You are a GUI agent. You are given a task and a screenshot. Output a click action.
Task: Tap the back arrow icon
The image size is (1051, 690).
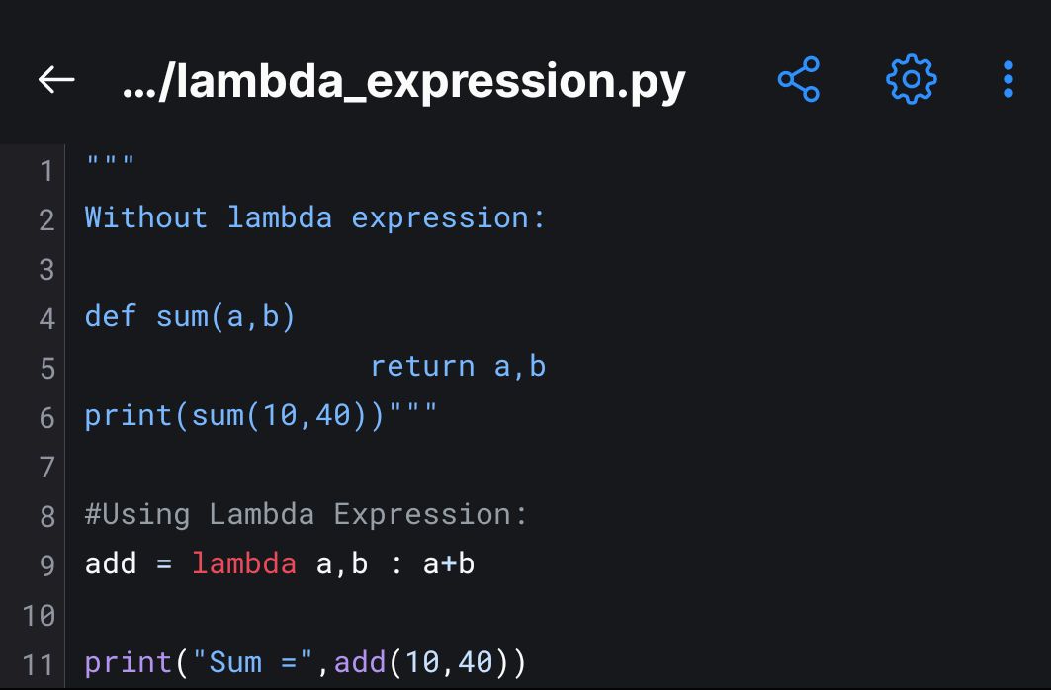56,80
